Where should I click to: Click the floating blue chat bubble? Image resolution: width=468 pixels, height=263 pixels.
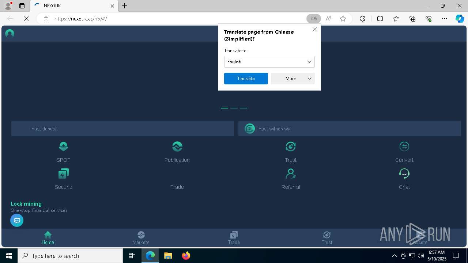17,220
